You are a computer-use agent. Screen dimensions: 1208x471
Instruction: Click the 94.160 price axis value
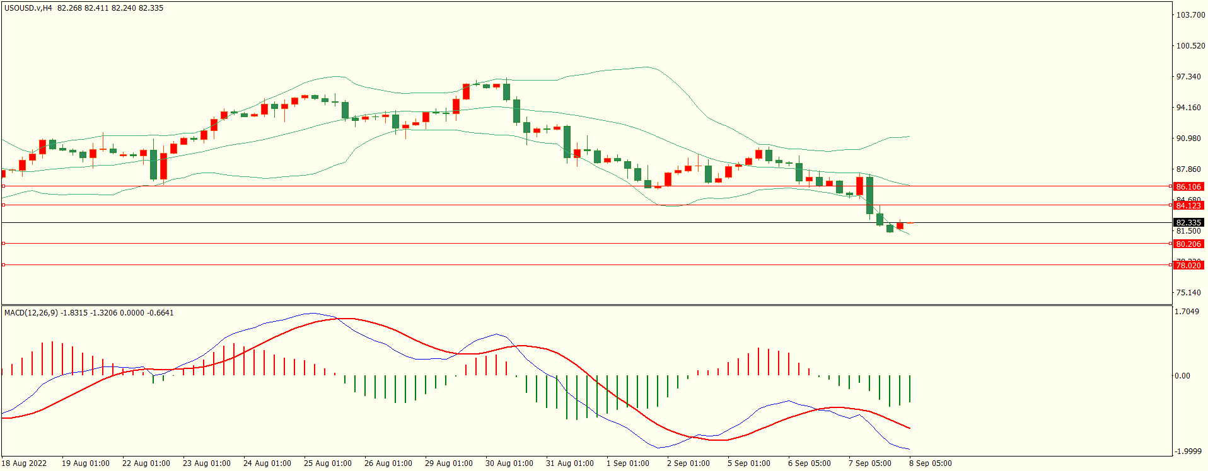[x=1188, y=107]
